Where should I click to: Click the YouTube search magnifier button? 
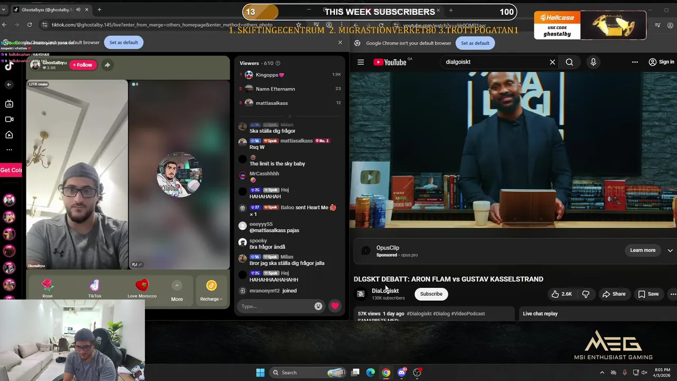coord(569,62)
